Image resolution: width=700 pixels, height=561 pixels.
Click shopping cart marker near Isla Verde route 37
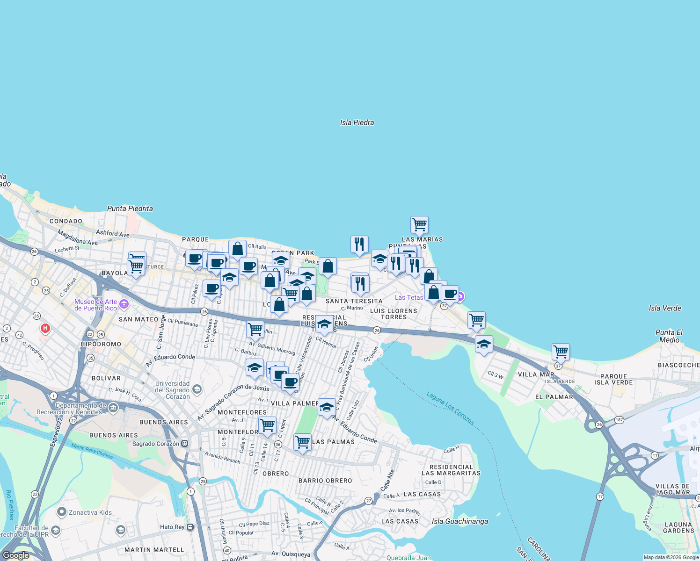click(561, 352)
